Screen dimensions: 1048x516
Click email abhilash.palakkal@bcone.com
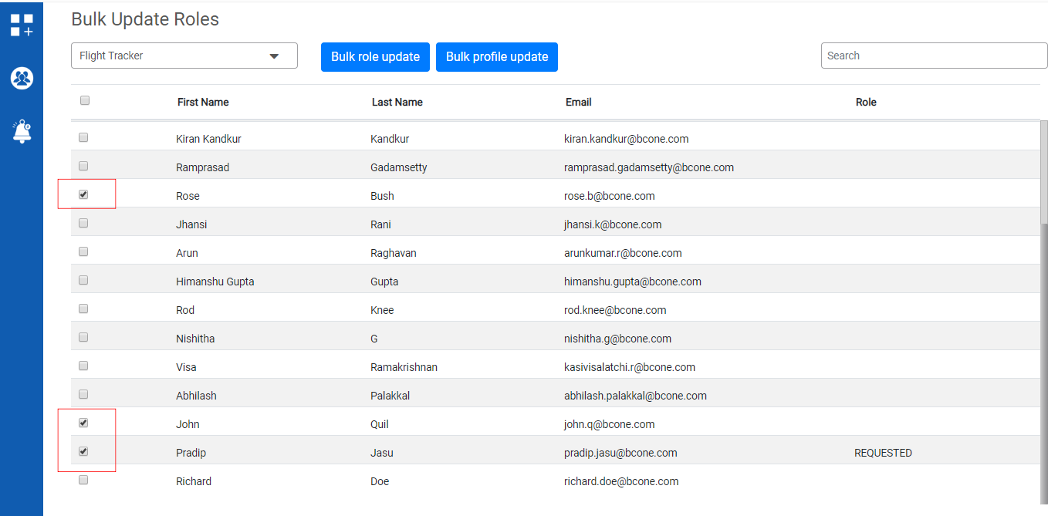[635, 396]
